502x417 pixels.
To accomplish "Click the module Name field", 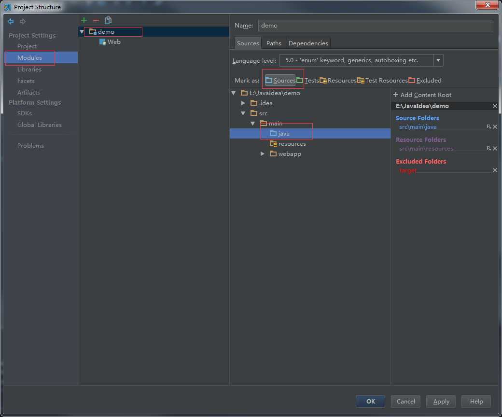I will tap(375, 26).
